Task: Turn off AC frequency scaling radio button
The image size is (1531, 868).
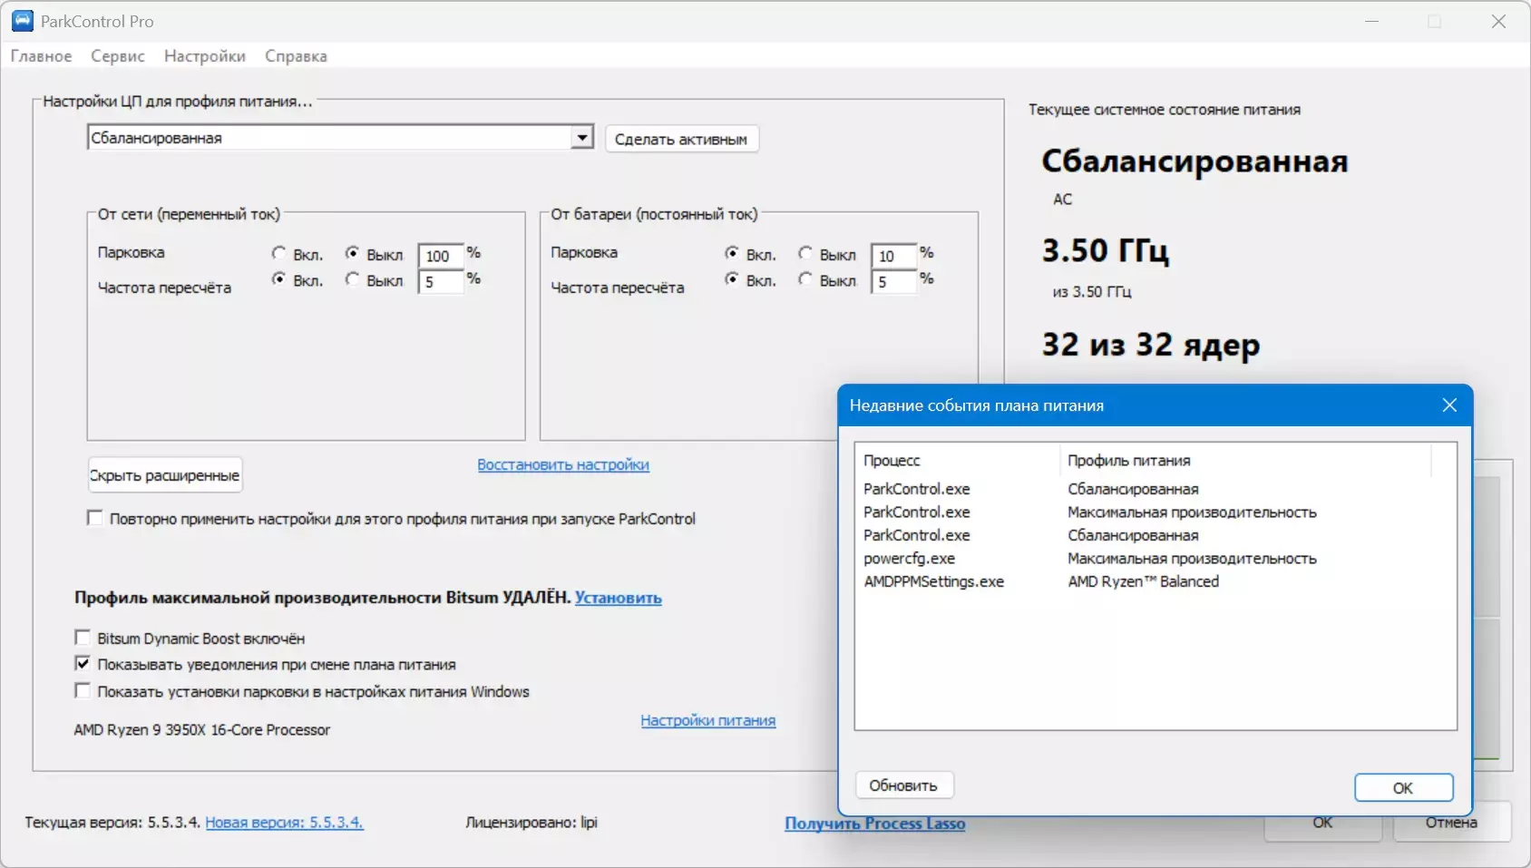Action: coord(352,279)
